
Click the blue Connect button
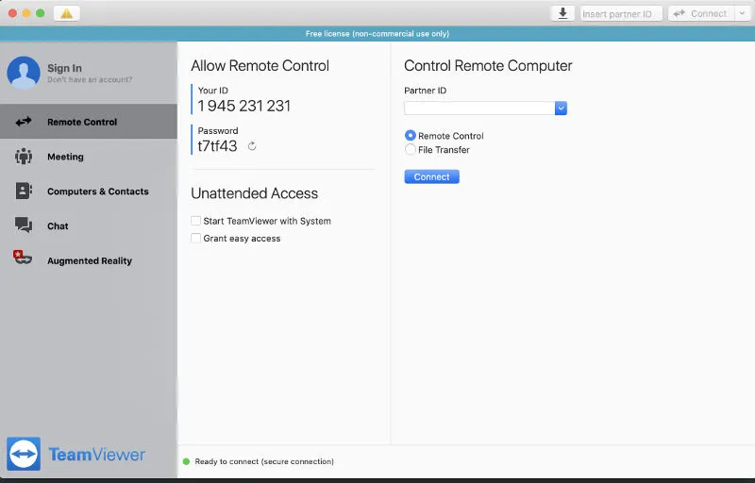tap(431, 176)
